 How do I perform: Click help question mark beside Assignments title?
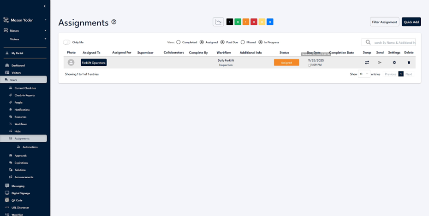(x=114, y=22)
